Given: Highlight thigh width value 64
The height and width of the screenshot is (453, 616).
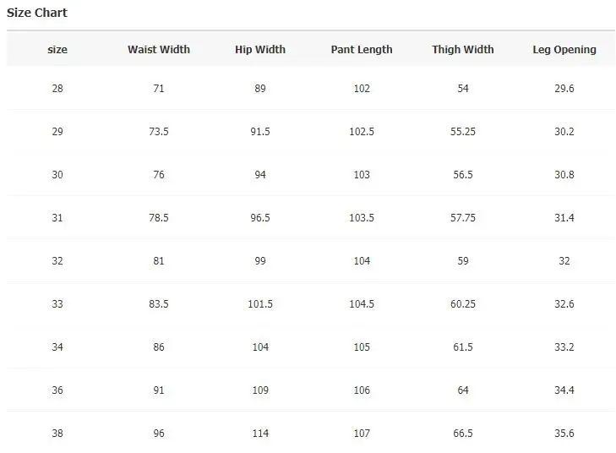Looking at the screenshot, I should (463, 390).
